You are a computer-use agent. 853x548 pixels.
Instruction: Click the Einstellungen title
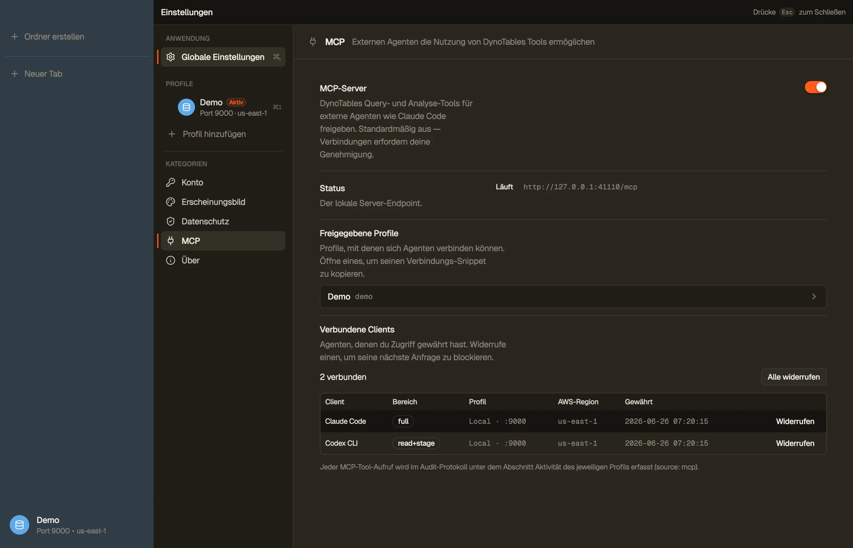click(186, 12)
